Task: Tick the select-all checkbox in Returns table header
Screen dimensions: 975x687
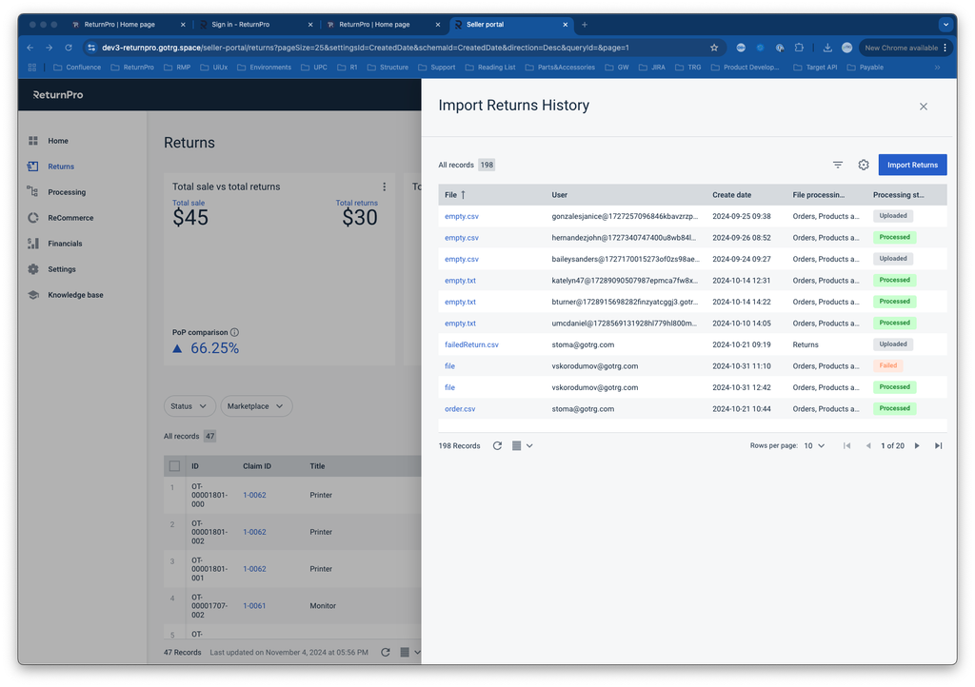Action: click(x=174, y=466)
